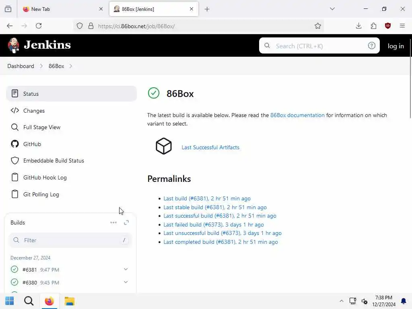412x309 pixels.
Task: Expand the Builds widget with the arrows icon
Action: (x=126, y=222)
